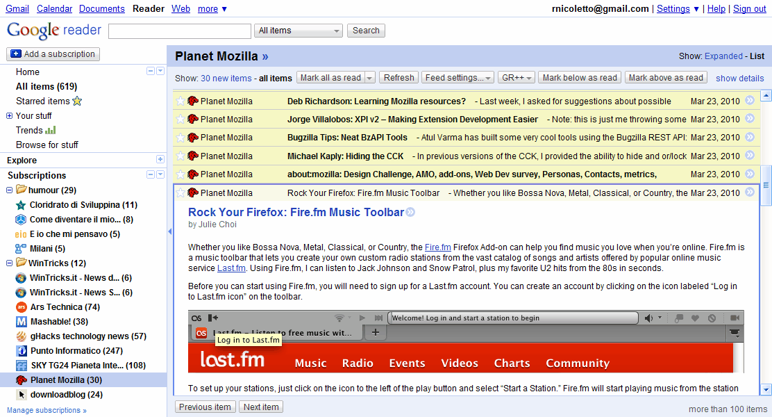Screen dimensions: 772x417
Task: Click the reader search input field
Action: [x=180, y=31]
